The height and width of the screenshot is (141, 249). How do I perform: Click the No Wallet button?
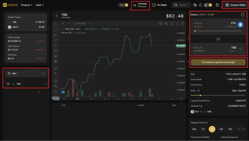(159, 5)
